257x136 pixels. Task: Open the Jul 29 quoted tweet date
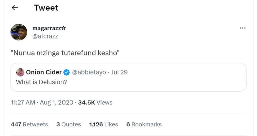[119, 72]
